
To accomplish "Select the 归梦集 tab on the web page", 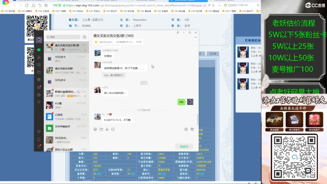I will tap(213, 54).
